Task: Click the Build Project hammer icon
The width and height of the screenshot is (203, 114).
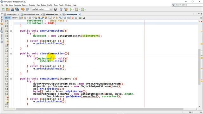Action: click(x=61, y=9)
